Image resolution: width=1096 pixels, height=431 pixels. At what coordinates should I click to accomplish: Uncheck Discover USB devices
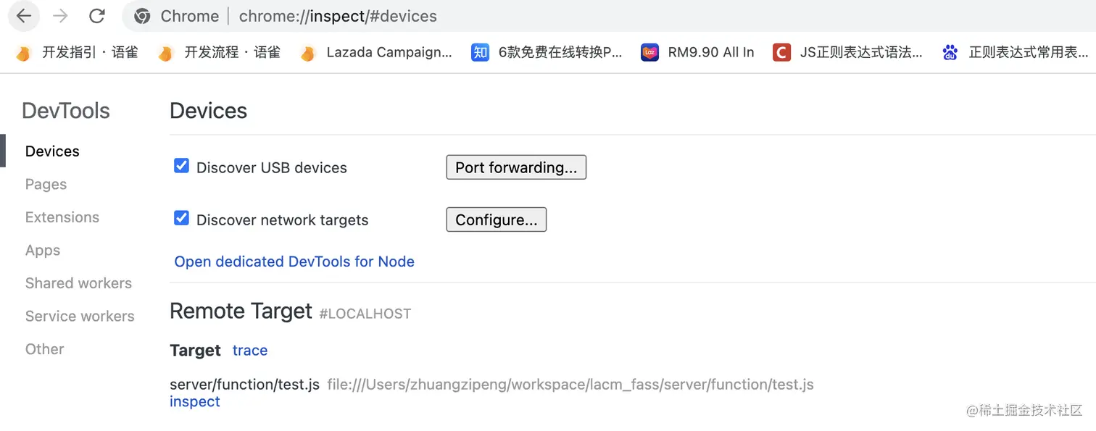[x=181, y=166]
